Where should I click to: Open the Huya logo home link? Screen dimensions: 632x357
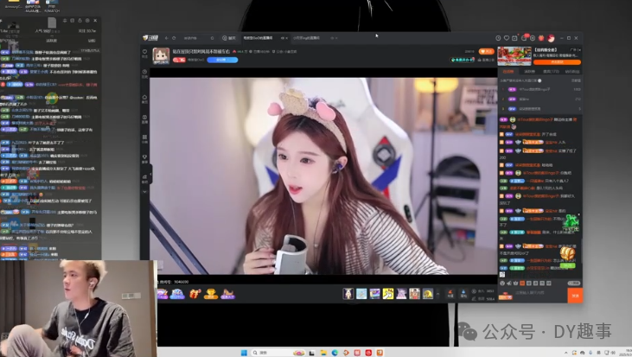point(150,38)
